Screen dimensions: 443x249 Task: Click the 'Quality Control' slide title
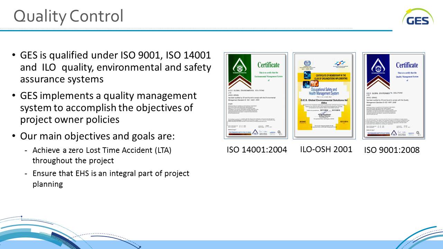68,16
